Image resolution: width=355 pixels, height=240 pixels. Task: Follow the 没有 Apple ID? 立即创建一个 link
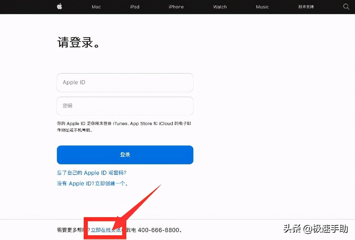click(x=92, y=184)
